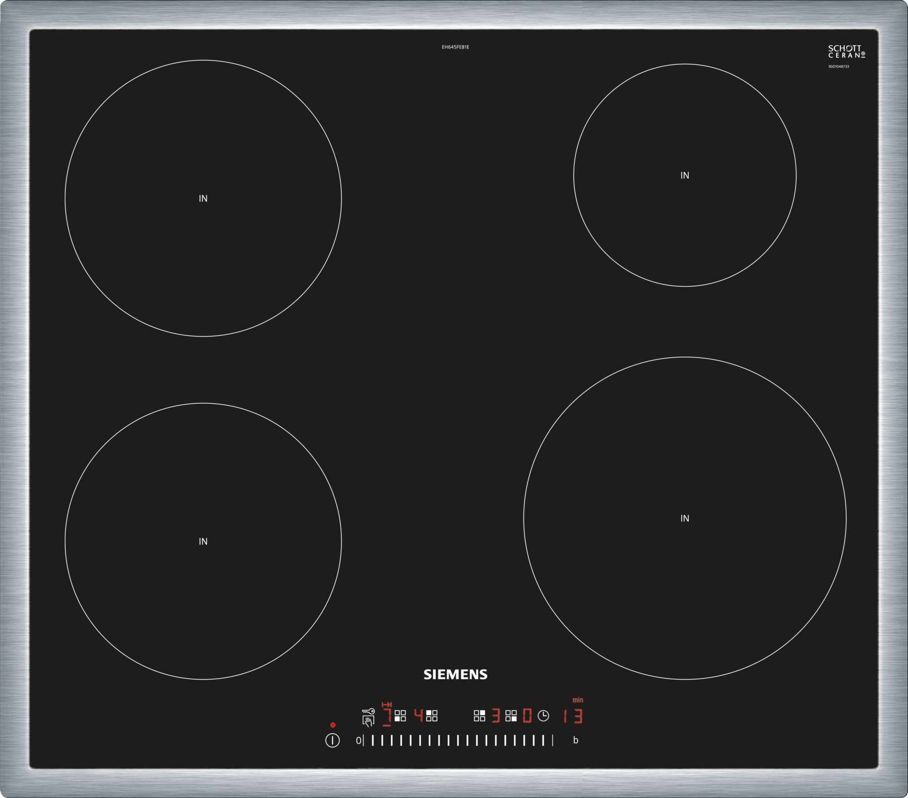The image size is (908, 798).
Task: Touch the middle of the power level slider
Action: tap(458, 740)
